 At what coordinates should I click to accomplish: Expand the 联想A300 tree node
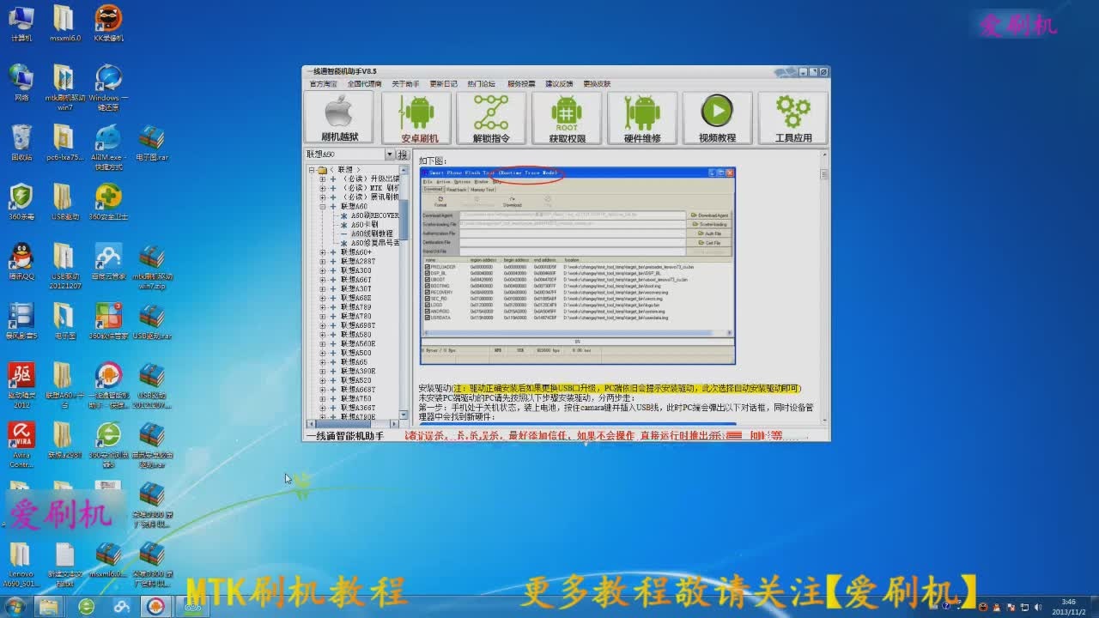(323, 270)
